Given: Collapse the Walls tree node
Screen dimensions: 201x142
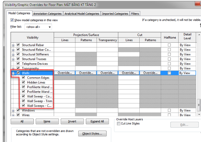Looking at the screenshot, I should coord(13,73).
